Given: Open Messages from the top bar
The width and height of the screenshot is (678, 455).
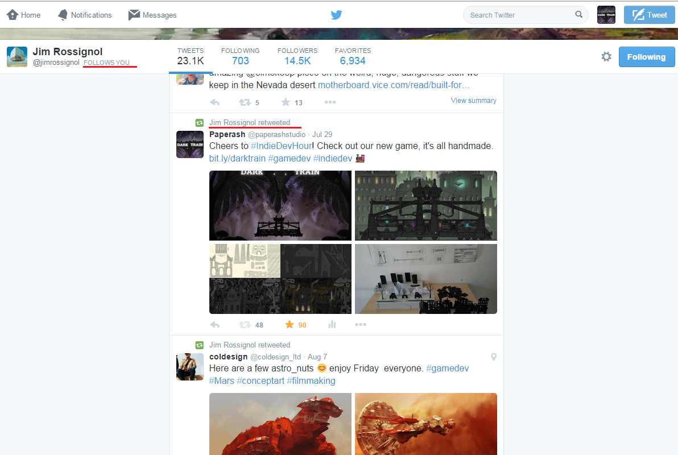Looking at the screenshot, I should pos(152,15).
